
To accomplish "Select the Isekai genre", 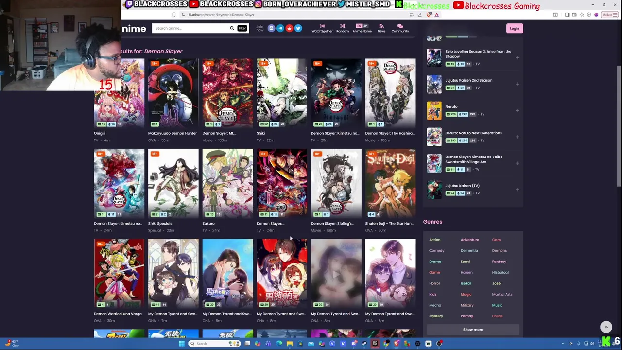I will [x=466, y=283].
